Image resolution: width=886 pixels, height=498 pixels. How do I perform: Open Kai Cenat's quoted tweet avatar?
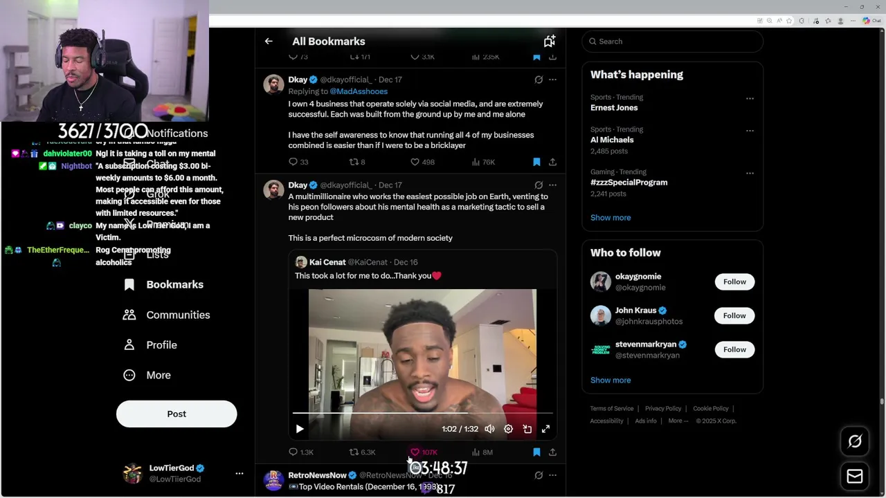[300, 262]
